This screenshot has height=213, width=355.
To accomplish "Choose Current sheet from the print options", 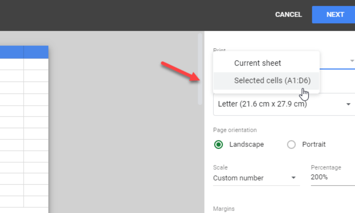I will (257, 63).
